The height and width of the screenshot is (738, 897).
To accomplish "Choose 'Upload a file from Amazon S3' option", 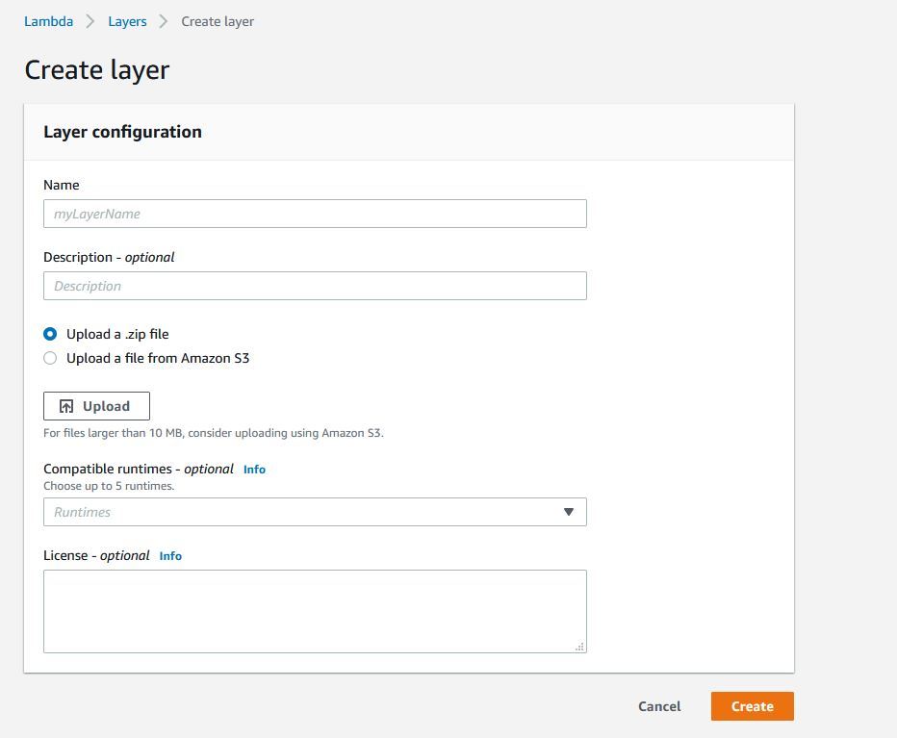I will point(50,358).
